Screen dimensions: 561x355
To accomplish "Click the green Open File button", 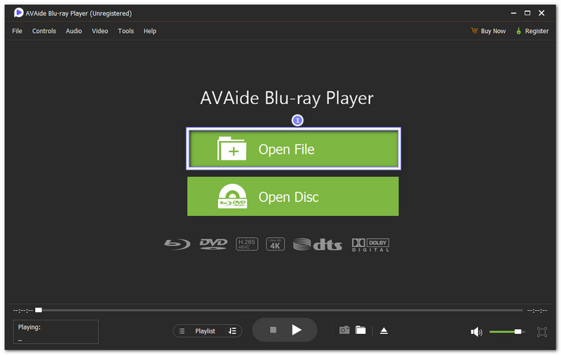I will point(292,149).
